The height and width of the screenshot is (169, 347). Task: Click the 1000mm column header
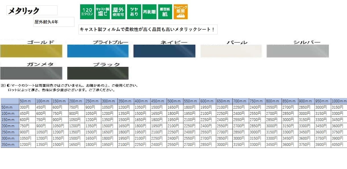(x=339, y=101)
